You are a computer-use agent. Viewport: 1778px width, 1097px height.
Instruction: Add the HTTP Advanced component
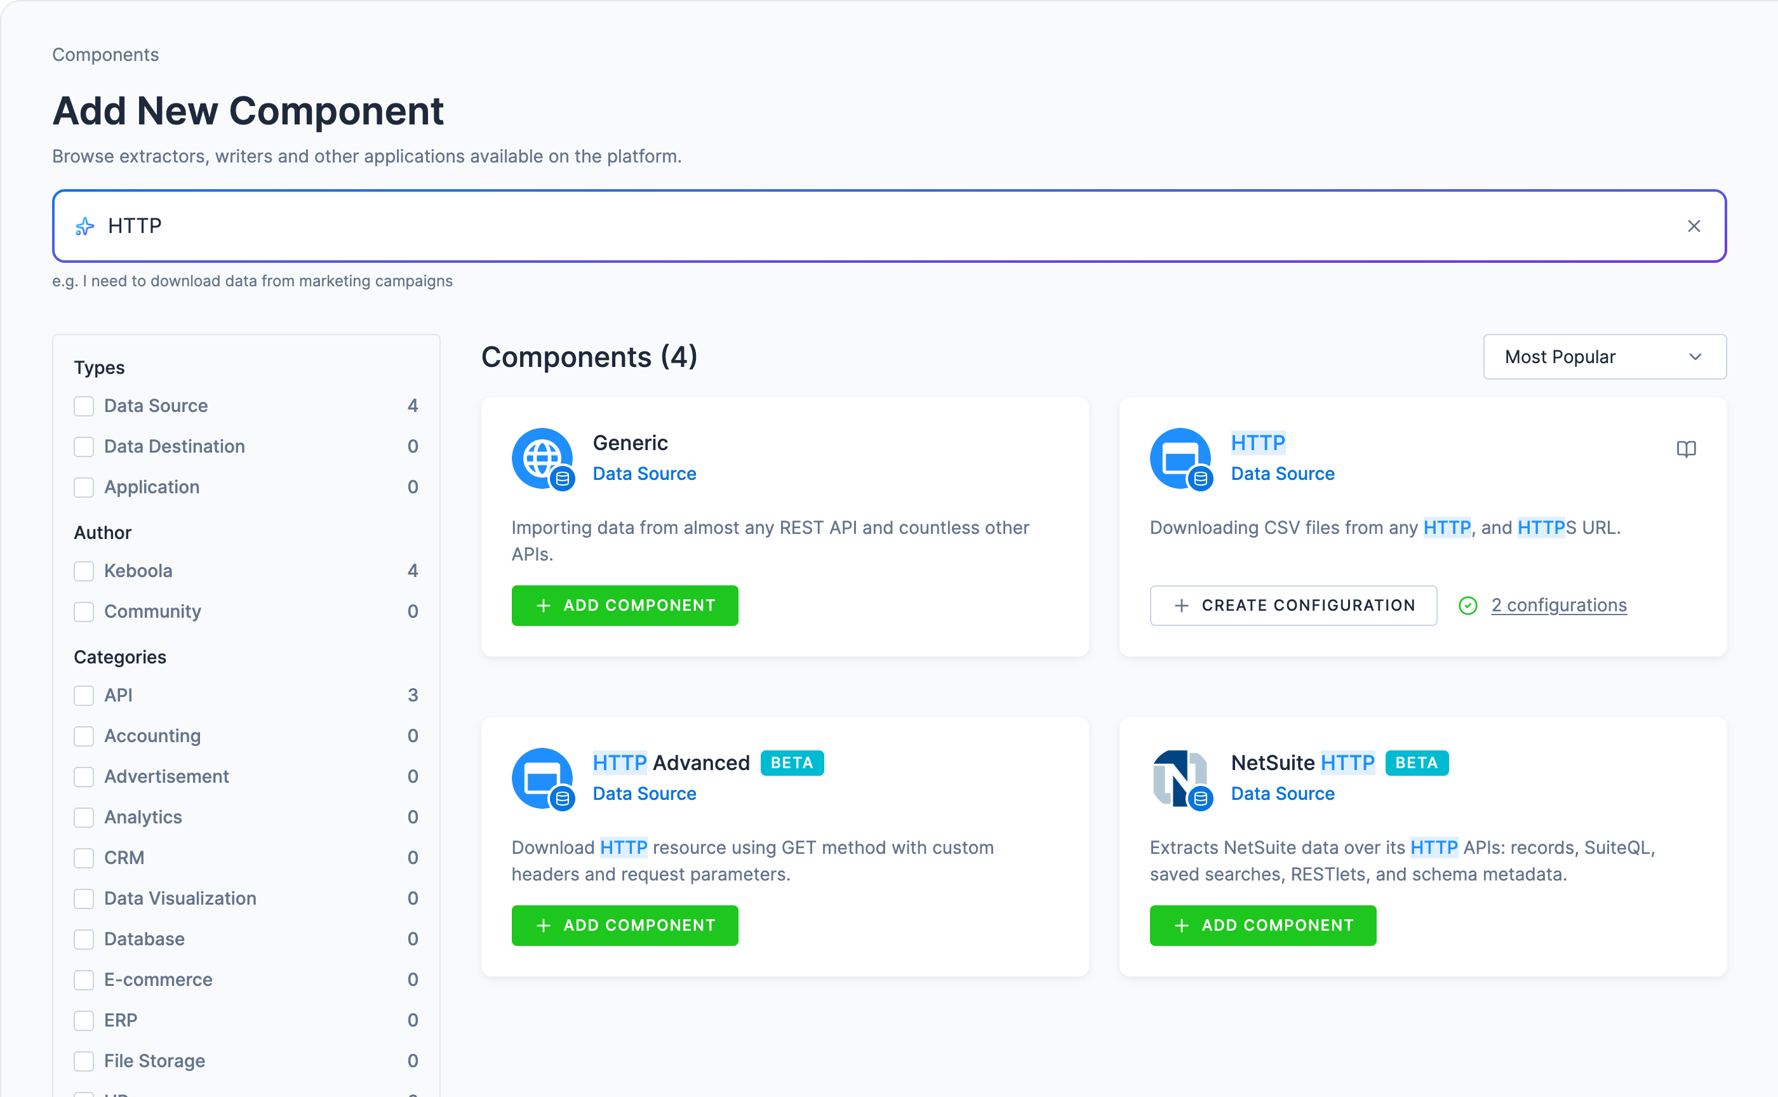pos(625,926)
